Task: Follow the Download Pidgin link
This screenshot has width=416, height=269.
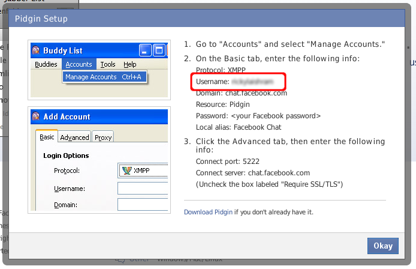Action: click(208, 212)
